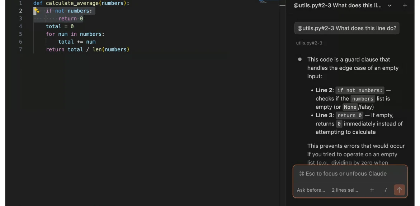
Task: Click line number 7 in the gutter
Action: pos(20,49)
